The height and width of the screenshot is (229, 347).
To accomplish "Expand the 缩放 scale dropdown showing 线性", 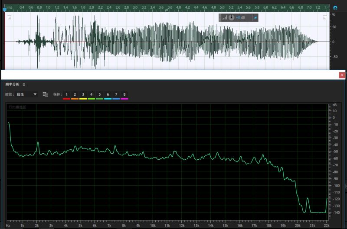I will click(x=27, y=94).
